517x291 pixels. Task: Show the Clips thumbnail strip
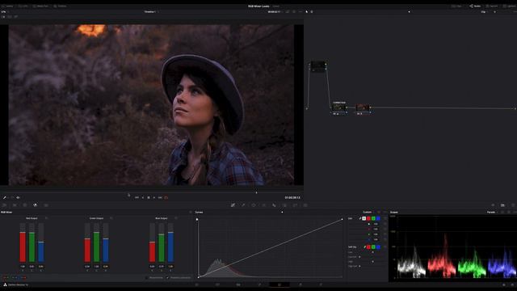(456, 6)
